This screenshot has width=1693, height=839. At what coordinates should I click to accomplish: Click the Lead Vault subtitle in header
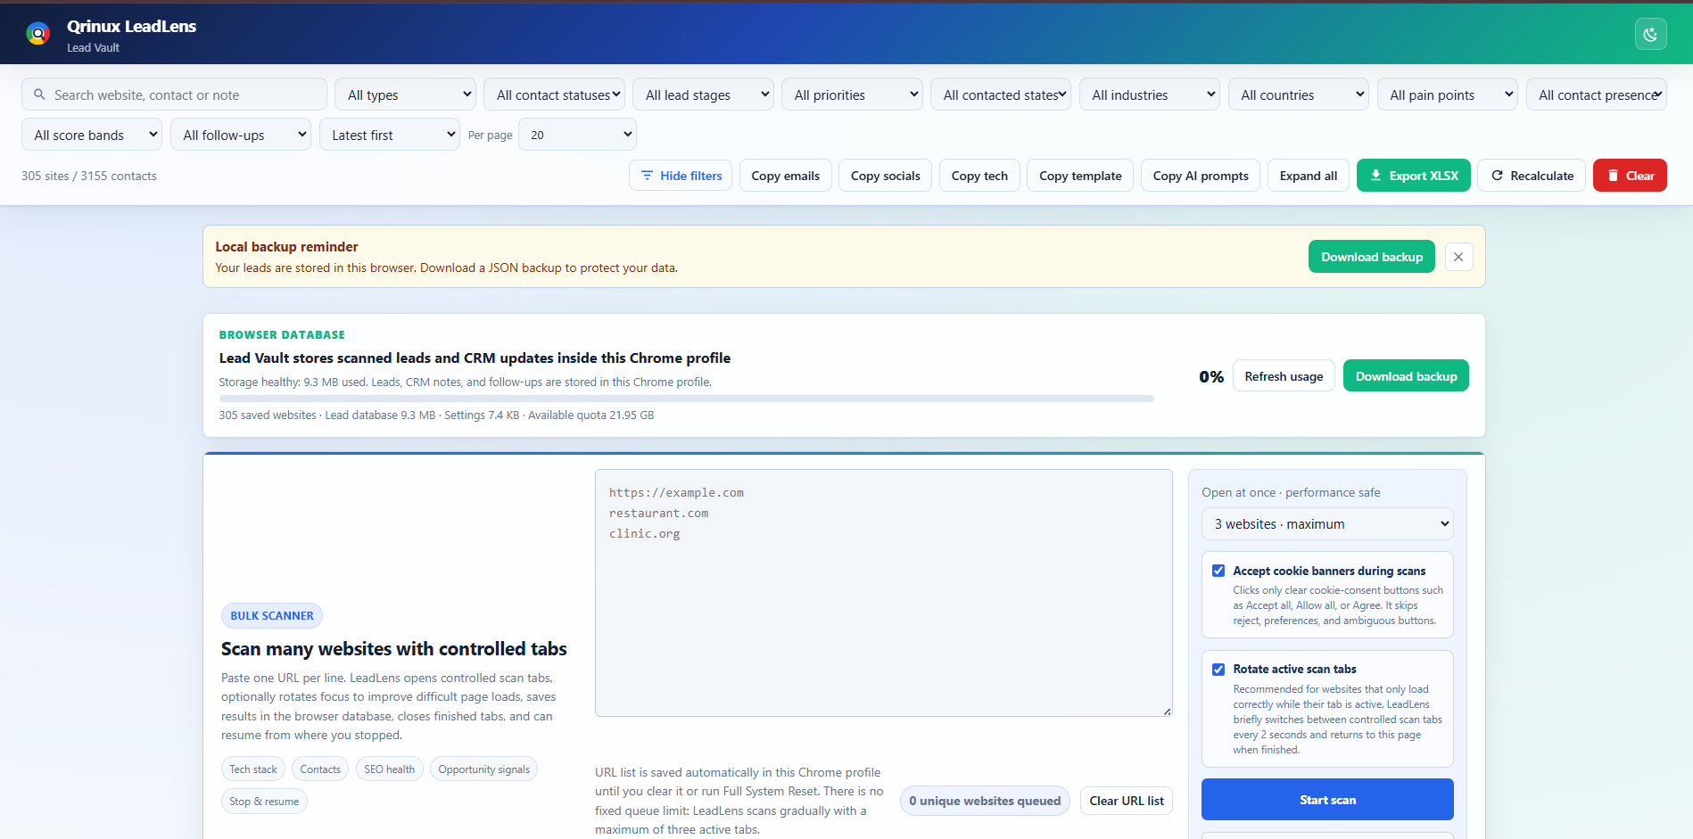pyautogui.click(x=93, y=48)
